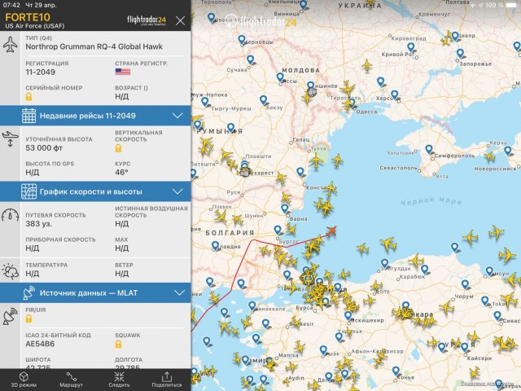Select airport pin near Херсон
This screenshot has height=391, width=521.
click(x=394, y=95)
